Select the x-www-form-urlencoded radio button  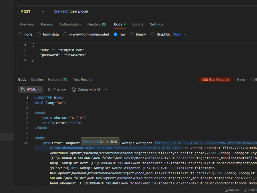(x=65, y=34)
